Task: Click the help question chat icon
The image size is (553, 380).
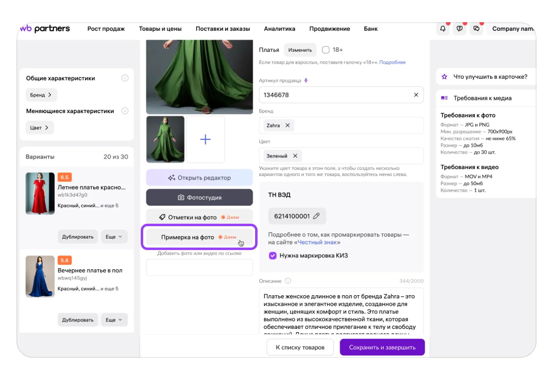Action: point(460,29)
